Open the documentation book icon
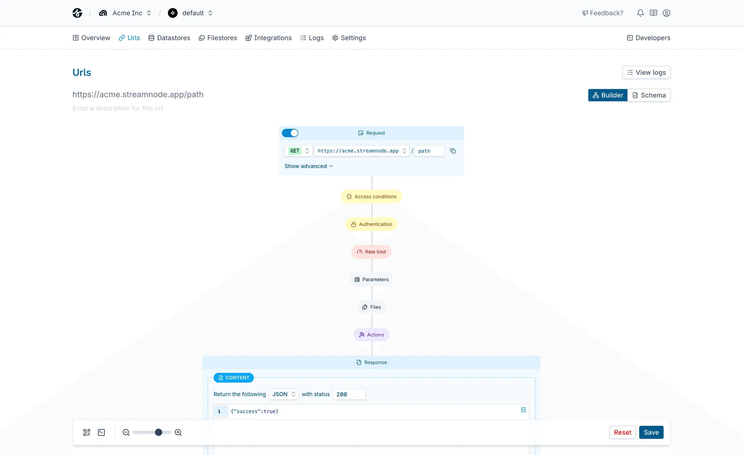743x455 pixels. 653,13
